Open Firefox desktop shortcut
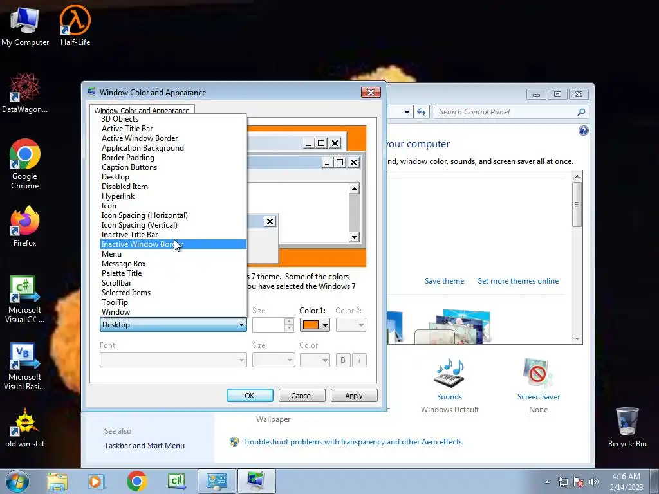 [x=25, y=227]
